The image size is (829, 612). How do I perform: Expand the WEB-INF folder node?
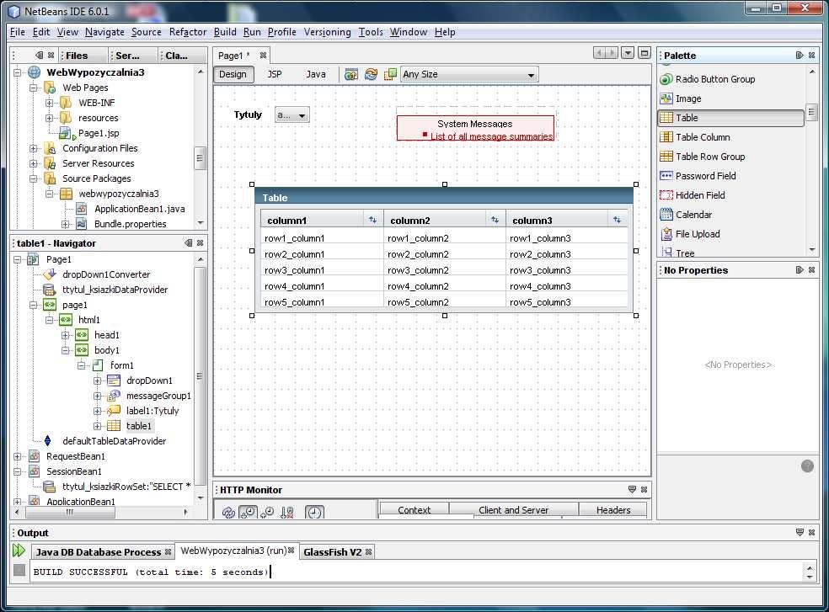click(x=49, y=103)
